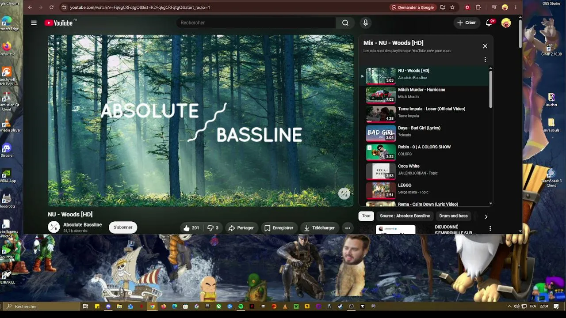Click the video title NU - Woods [HD]
Screen dimensions: 566x318
tap(70, 214)
